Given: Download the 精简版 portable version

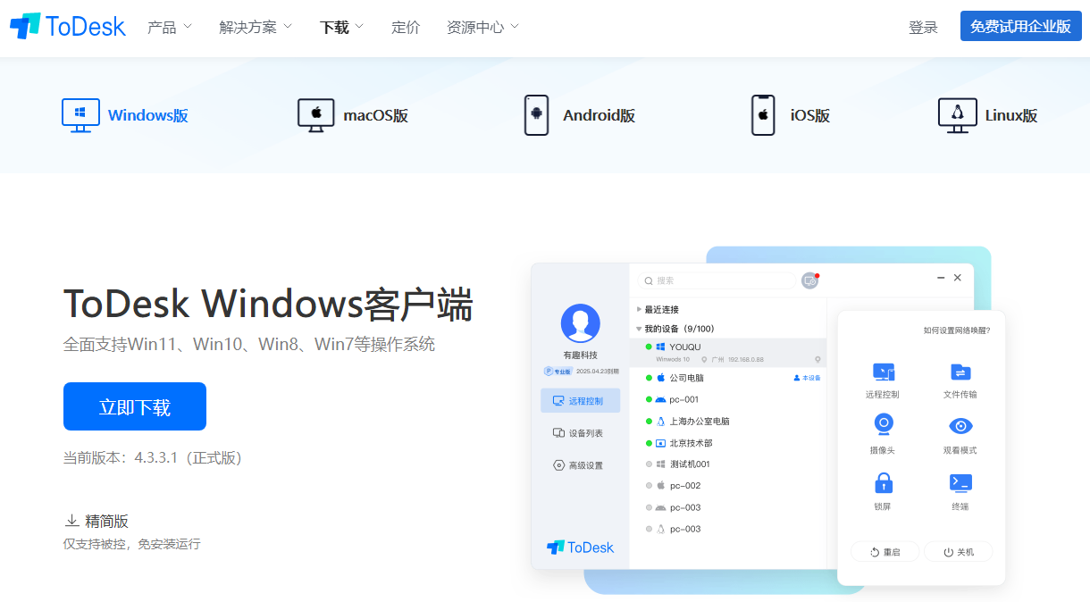Looking at the screenshot, I should click(96, 521).
